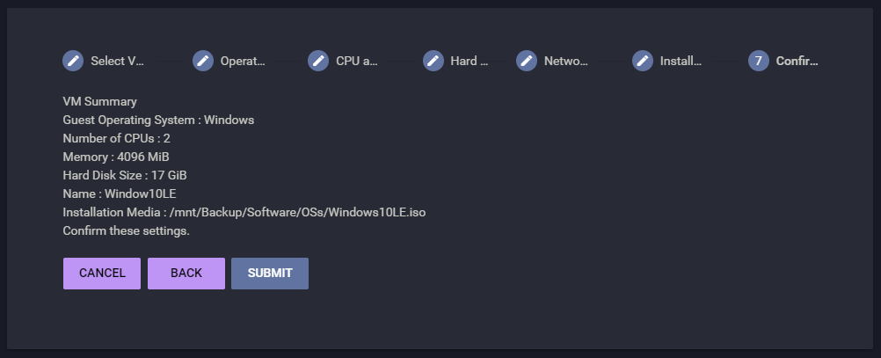The height and width of the screenshot is (358, 881).
Task: Open the "CPU a..." step label
Action: click(x=357, y=61)
